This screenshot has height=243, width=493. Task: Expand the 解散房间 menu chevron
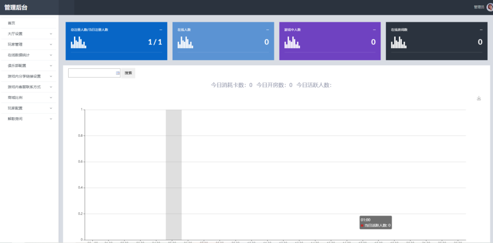[51, 119]
